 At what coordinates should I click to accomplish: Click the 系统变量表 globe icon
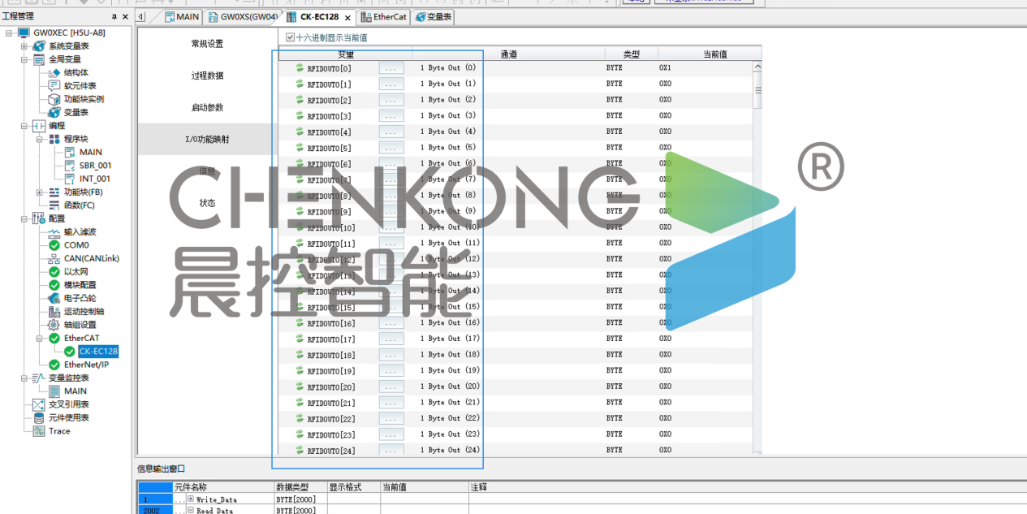[x=39, y=46]
